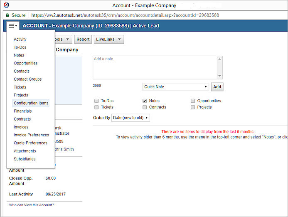288x217 pixels.
Task: Toggle the Opportunities checkbox
Action: (x=193, y=101)
